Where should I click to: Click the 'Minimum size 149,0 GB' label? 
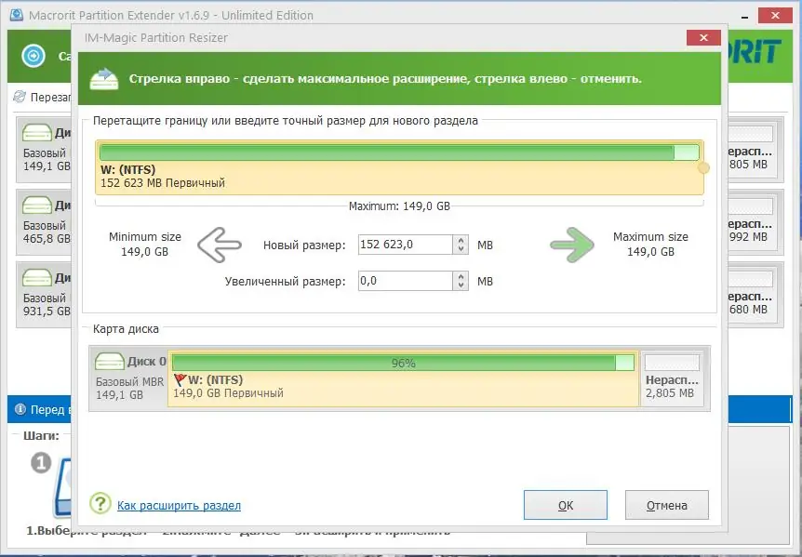click(x=145, y=245)
